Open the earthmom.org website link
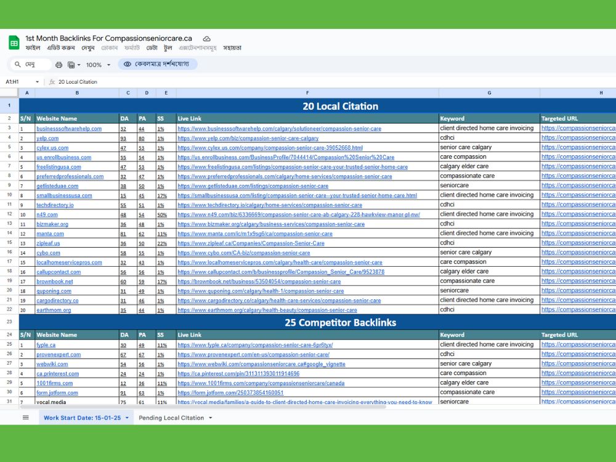 54,310
